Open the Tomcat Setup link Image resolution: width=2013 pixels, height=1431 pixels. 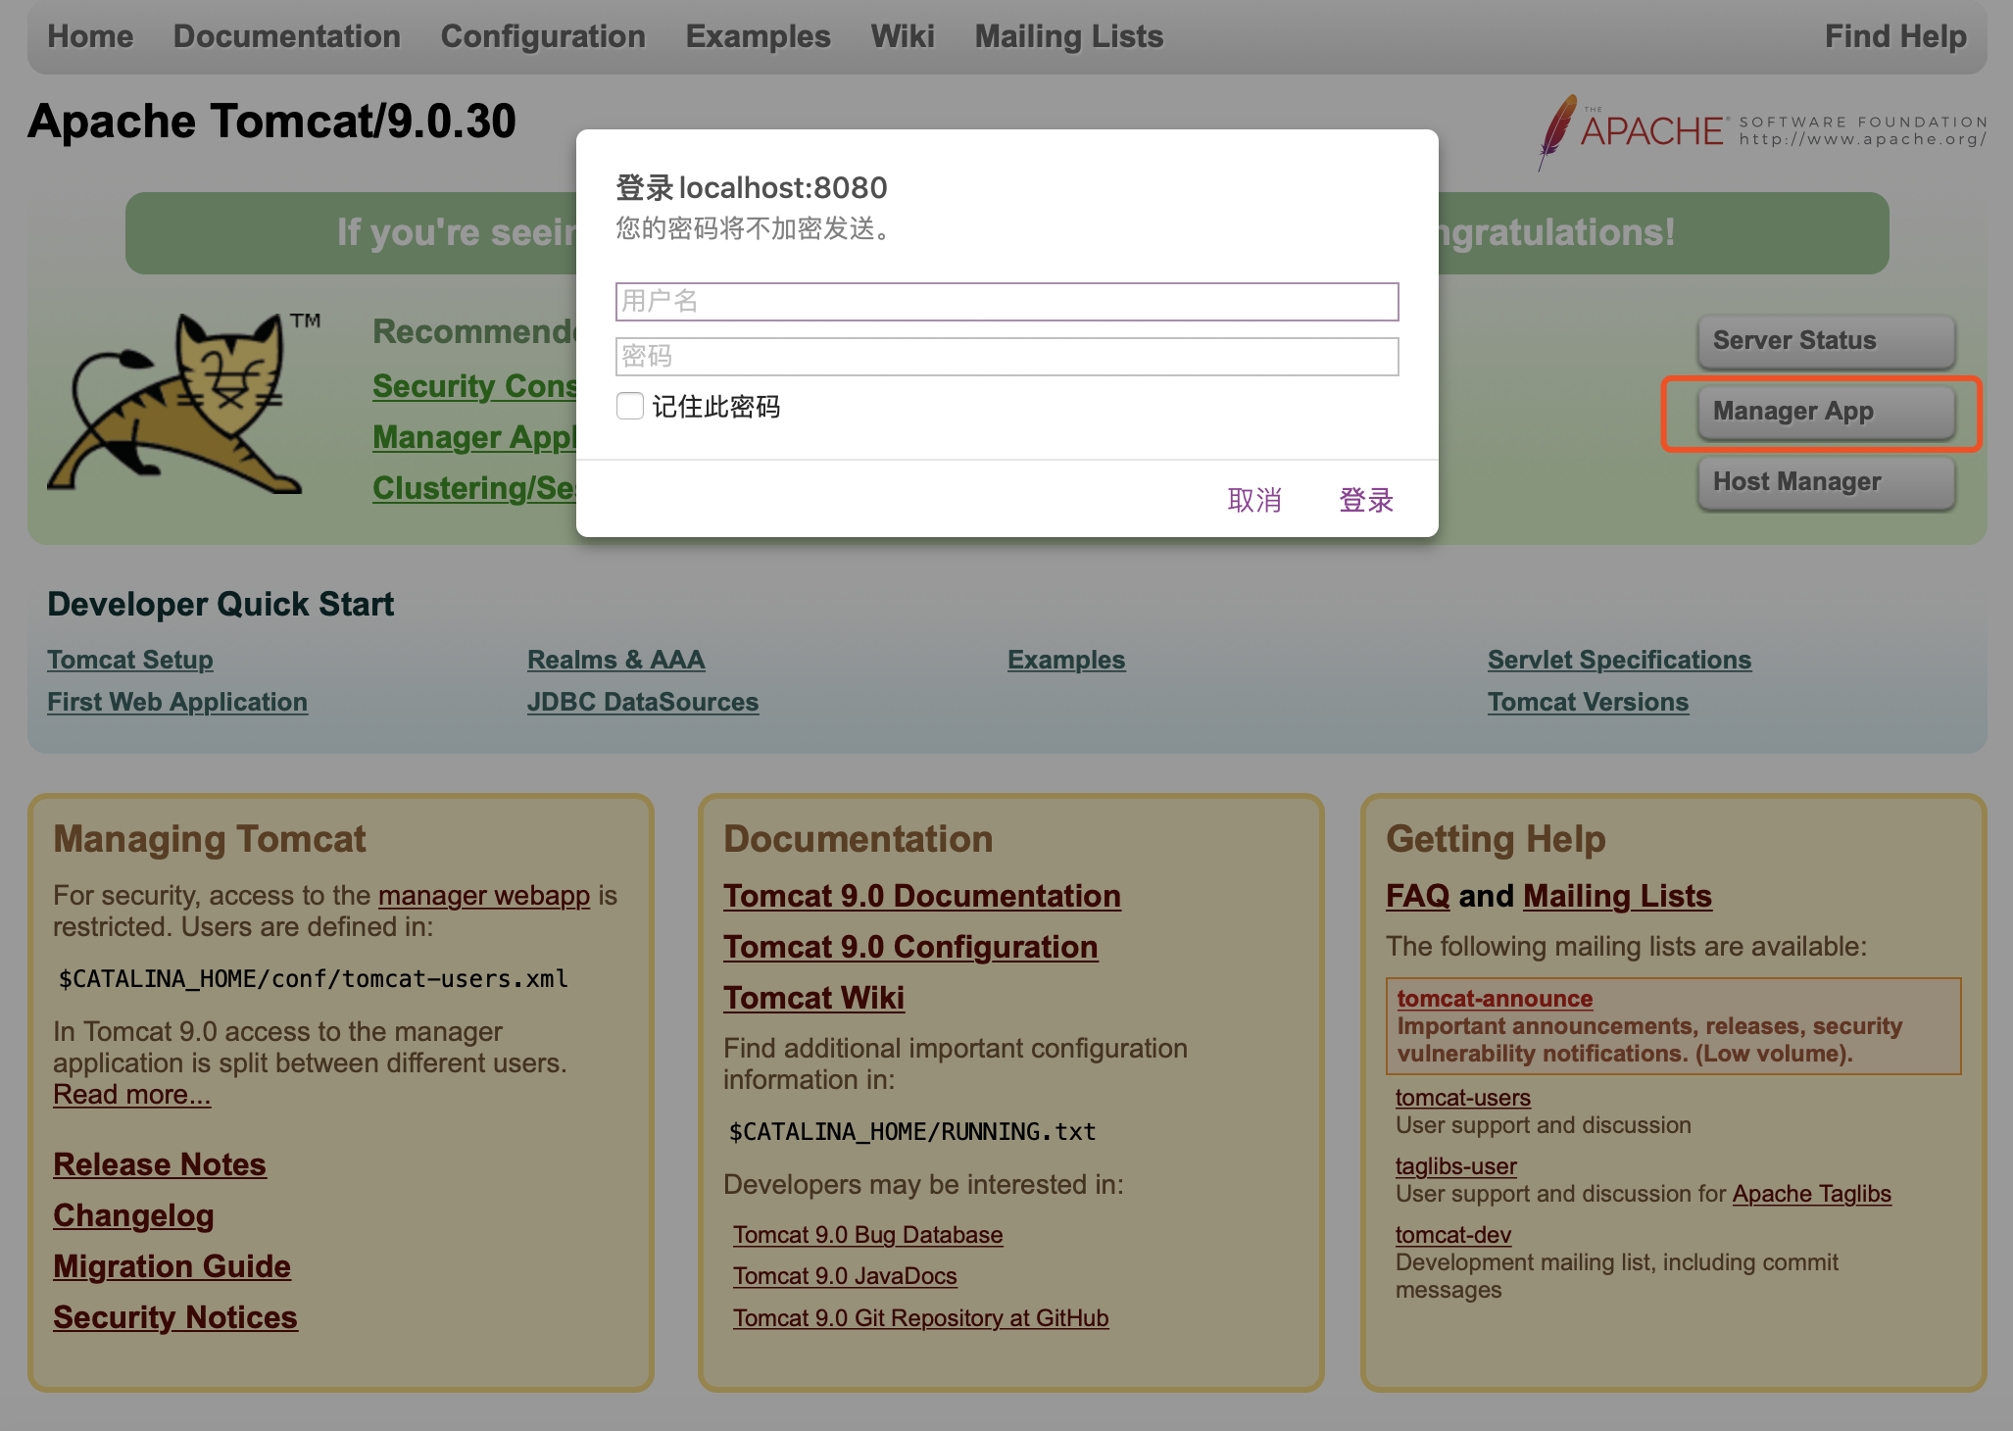[130, 660]
